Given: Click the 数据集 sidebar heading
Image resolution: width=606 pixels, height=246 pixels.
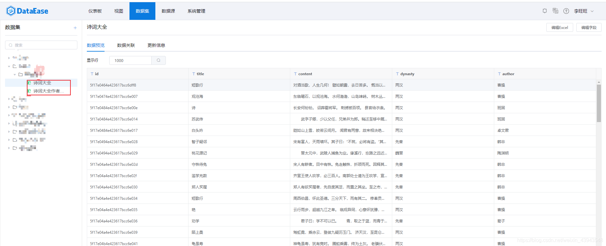Looking at the screenshot, I should pos(13,27).
